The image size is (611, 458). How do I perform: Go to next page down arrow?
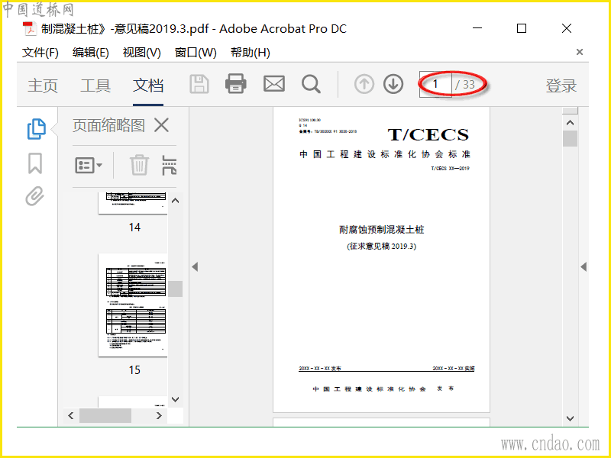pos(393,84)
